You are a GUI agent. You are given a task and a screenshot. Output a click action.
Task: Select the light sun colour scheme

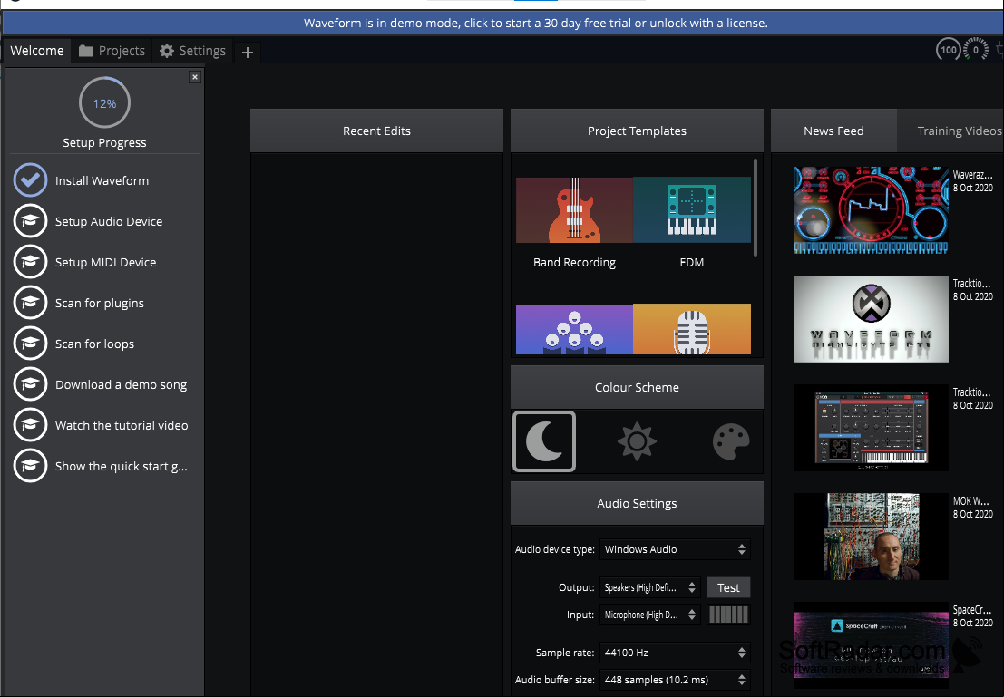pyautogui.click(x=637, y=441)
